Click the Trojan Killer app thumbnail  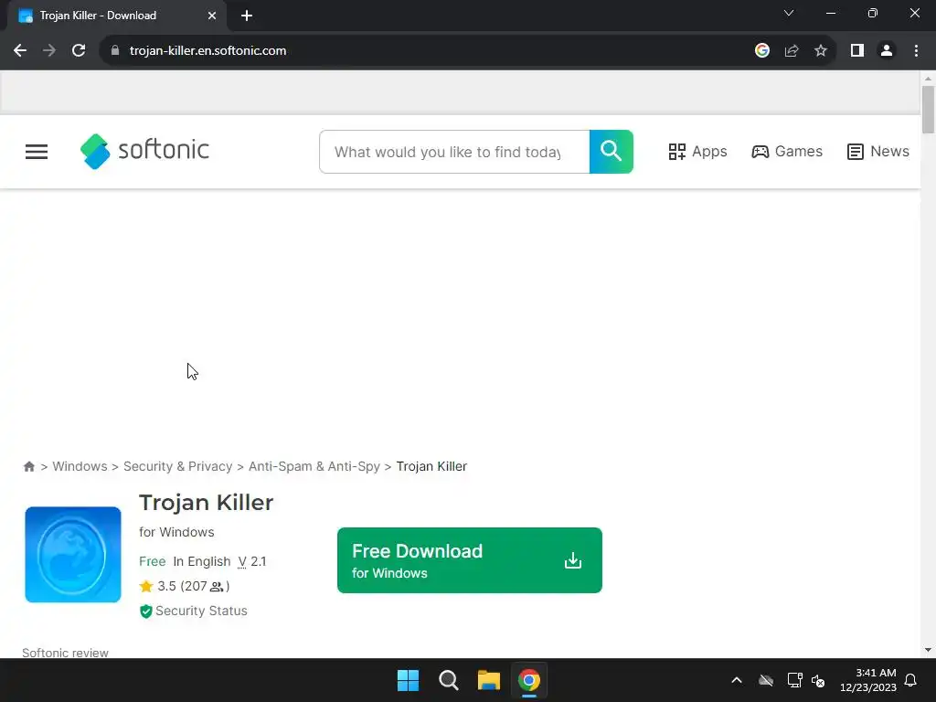[73, 555]
